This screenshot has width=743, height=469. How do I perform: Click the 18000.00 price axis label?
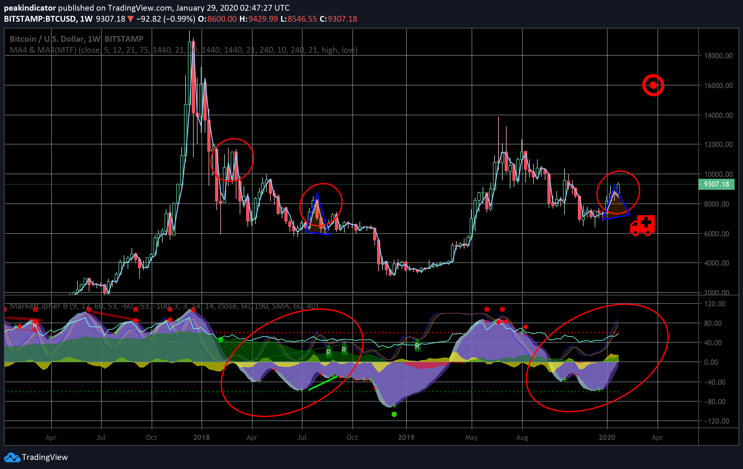(718, 56)
